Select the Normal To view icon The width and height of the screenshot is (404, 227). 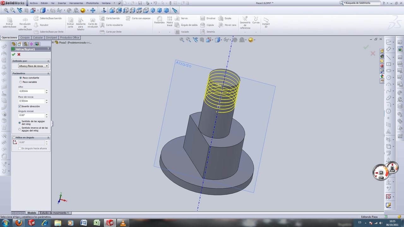(x=104, y=10)
